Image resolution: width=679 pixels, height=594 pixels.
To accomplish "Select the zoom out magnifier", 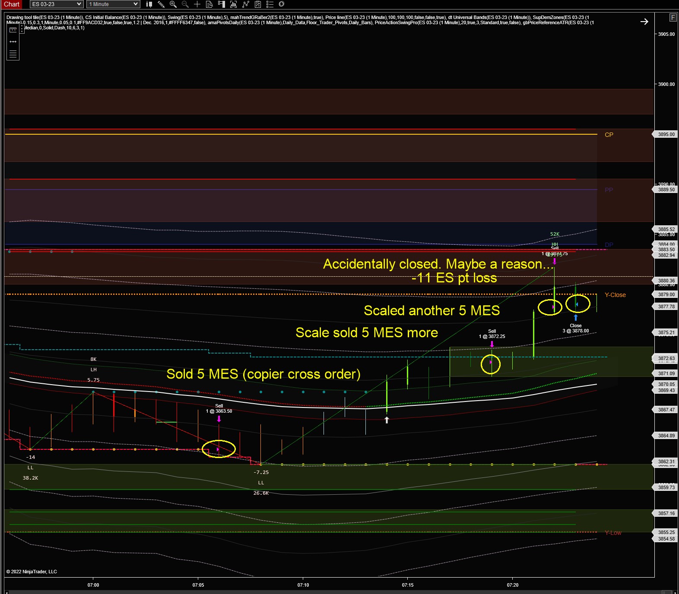I will click(185, 4).
